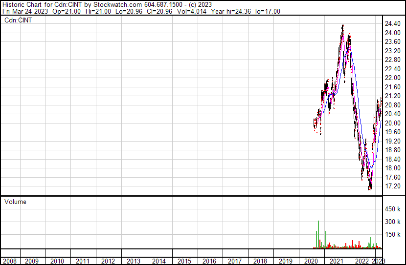Click the 2015 year label
This screenshot has height=265, width=406.
184,261
